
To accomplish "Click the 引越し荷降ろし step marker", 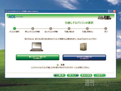I will 87,28.
